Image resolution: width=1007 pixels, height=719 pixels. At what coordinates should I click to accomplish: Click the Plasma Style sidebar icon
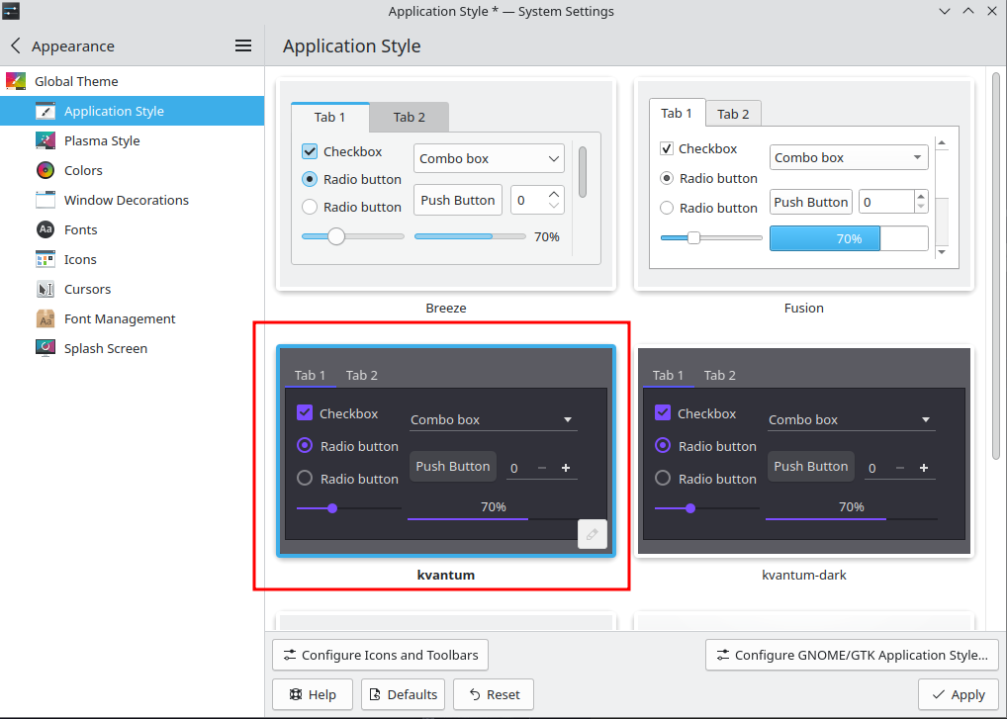[45, 140]
